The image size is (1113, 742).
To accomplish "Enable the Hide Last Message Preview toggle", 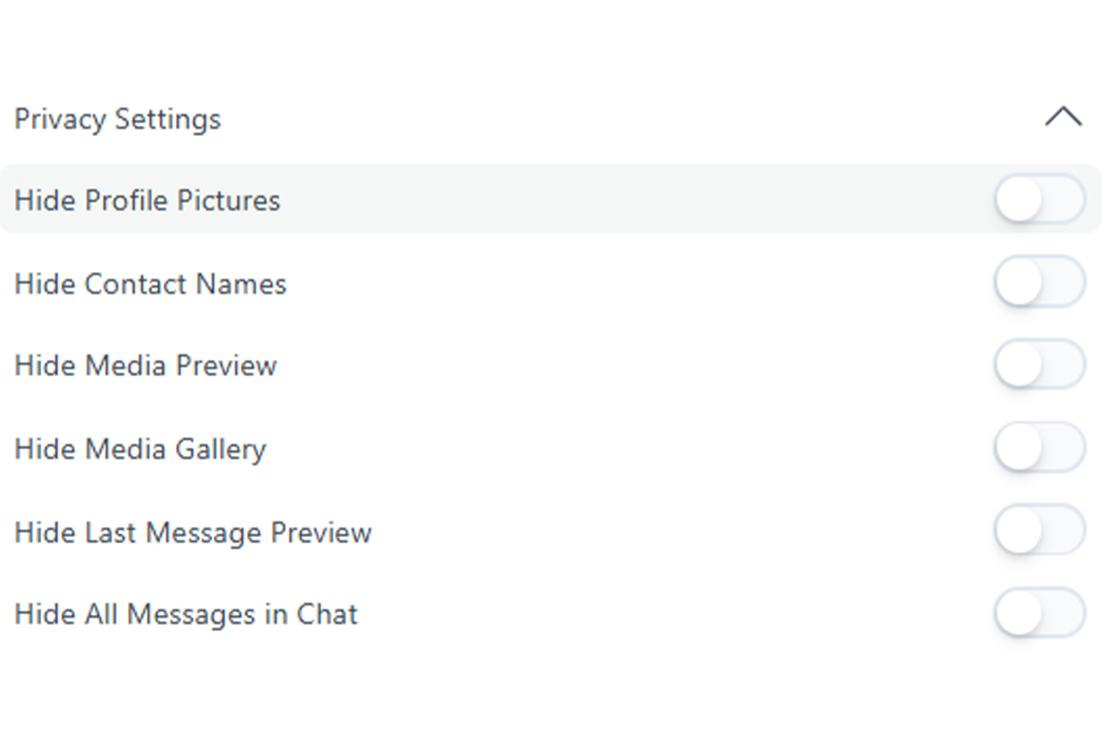I will [x=1040, y=530].
